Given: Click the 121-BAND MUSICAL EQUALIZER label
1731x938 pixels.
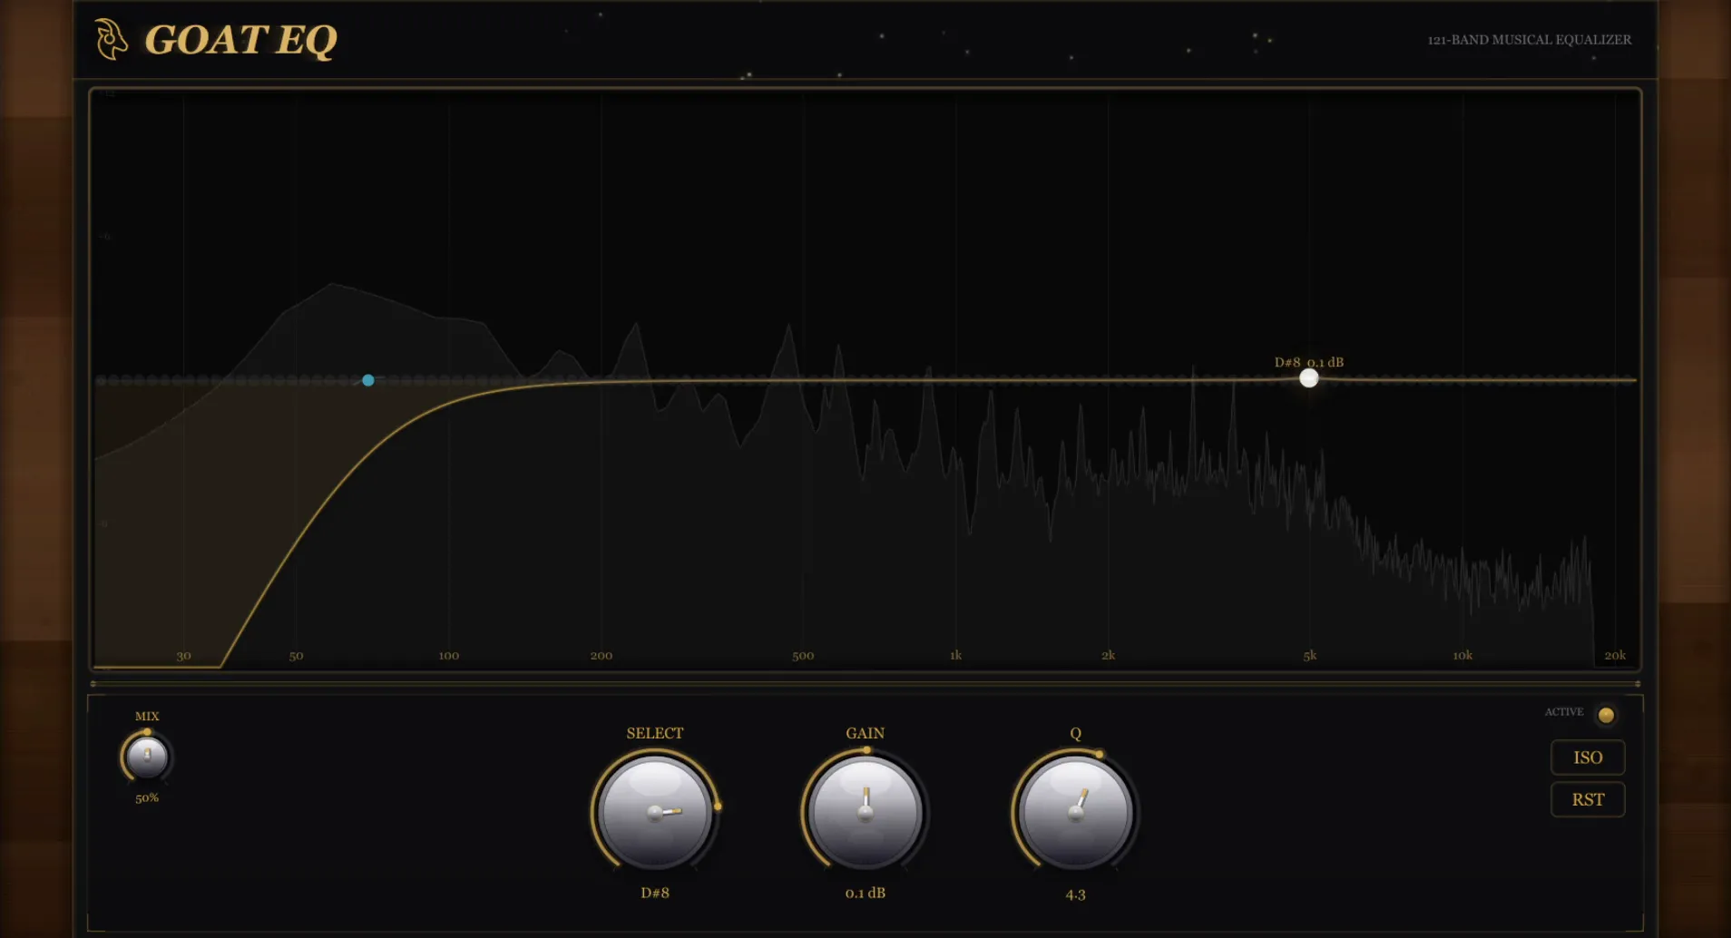Looking at the screenshot, I should (x=1529, y=40).
